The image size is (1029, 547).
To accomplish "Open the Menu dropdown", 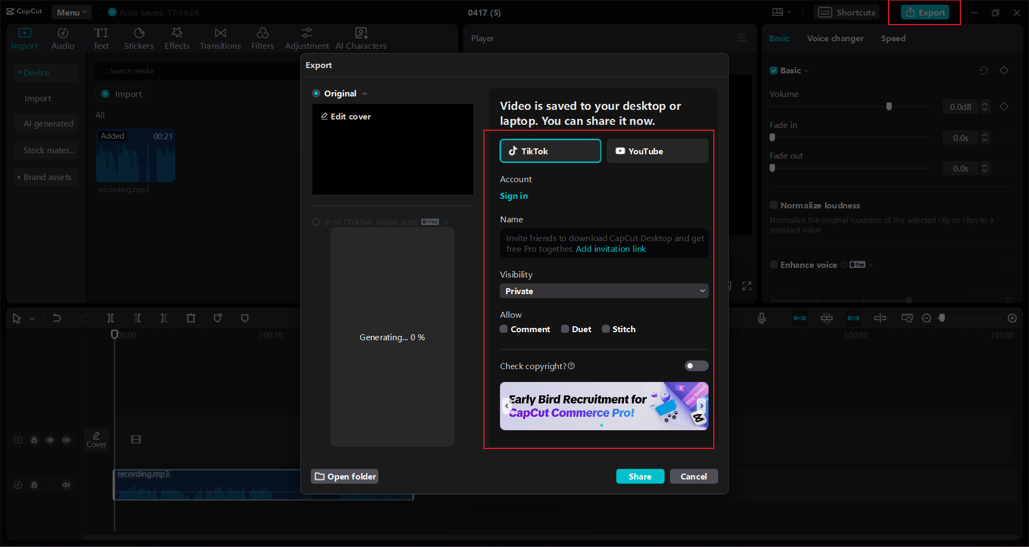I will tap(72, 12).
